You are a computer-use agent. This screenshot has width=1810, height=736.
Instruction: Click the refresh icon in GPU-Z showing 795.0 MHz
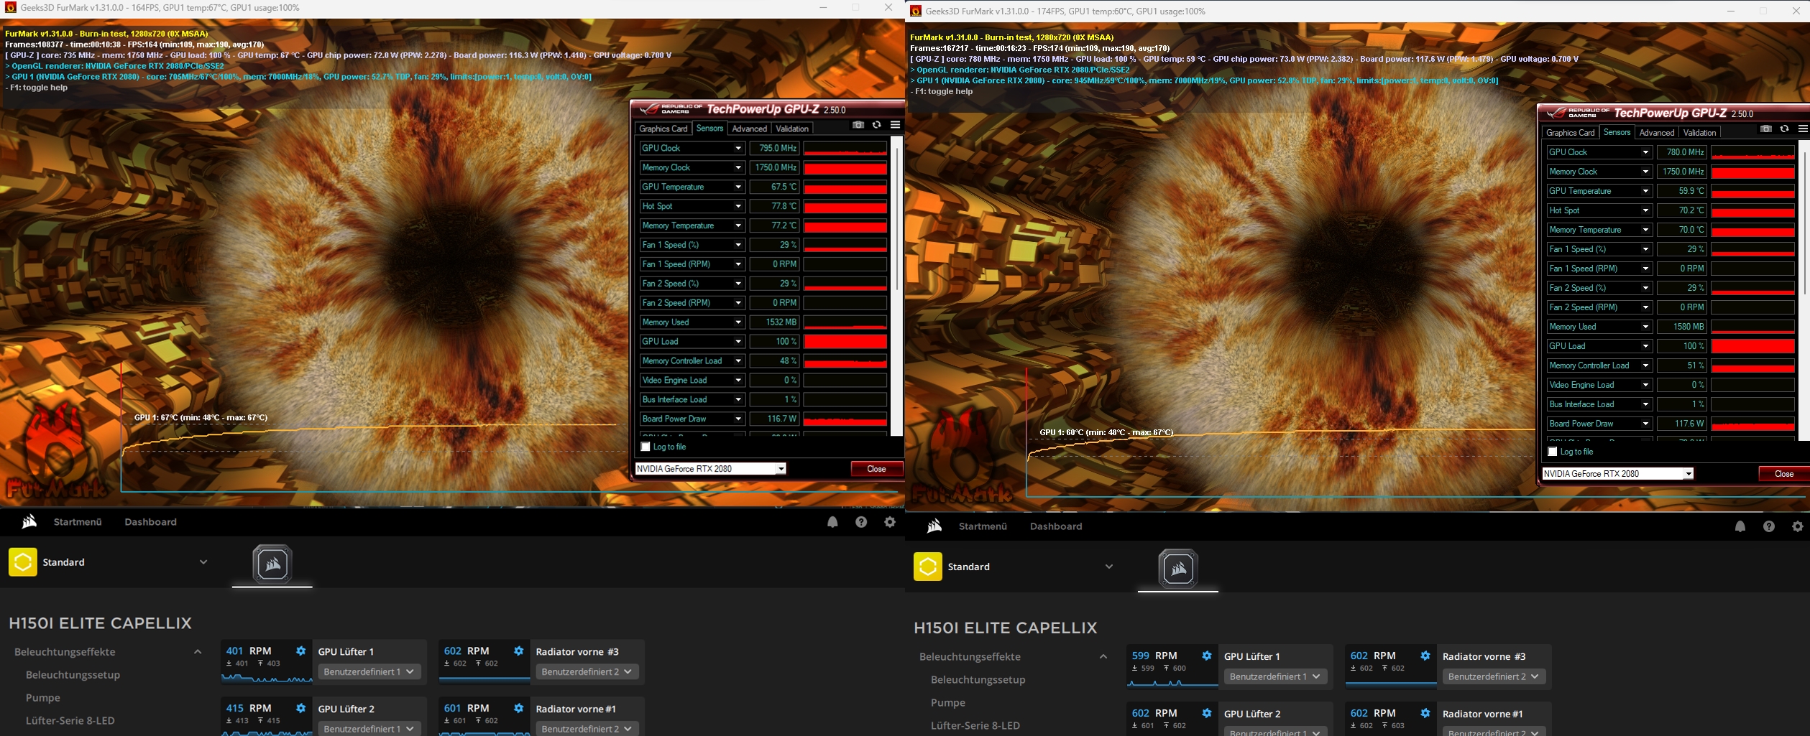pos(876,125)
